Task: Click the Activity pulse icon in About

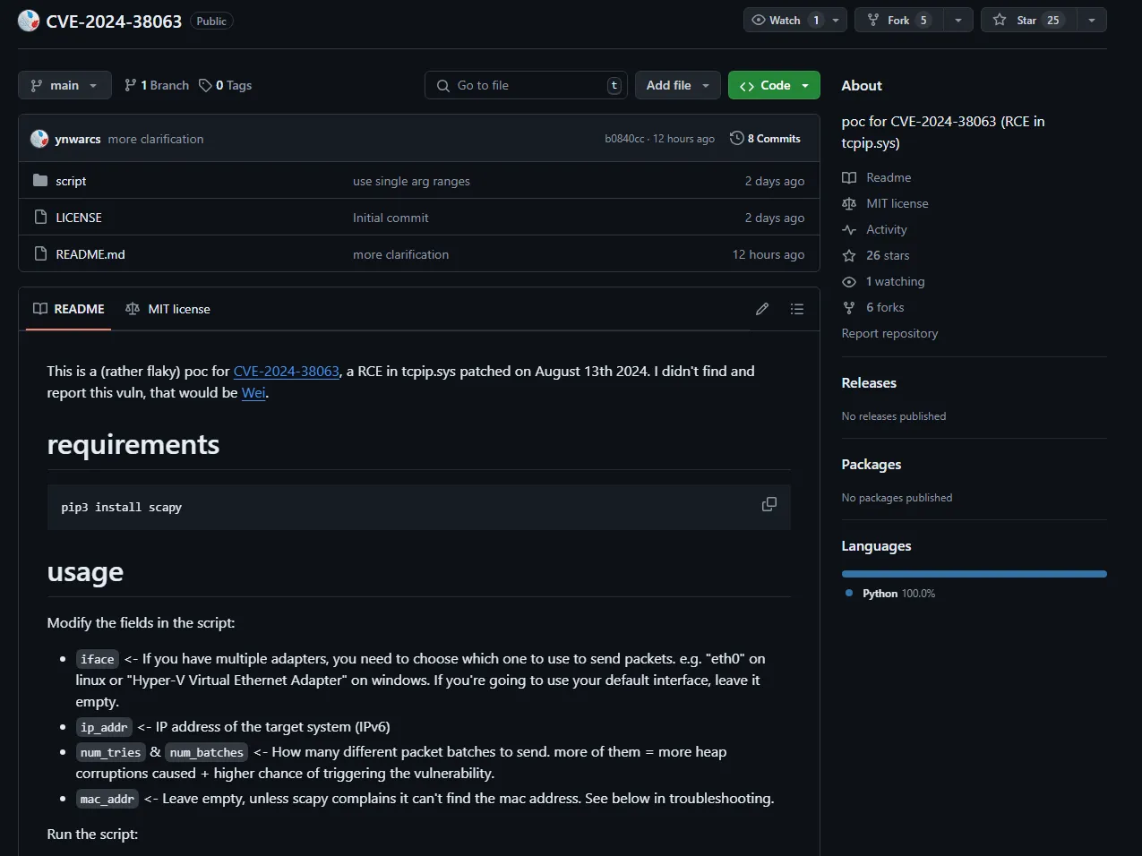Action: pos(848,229)
